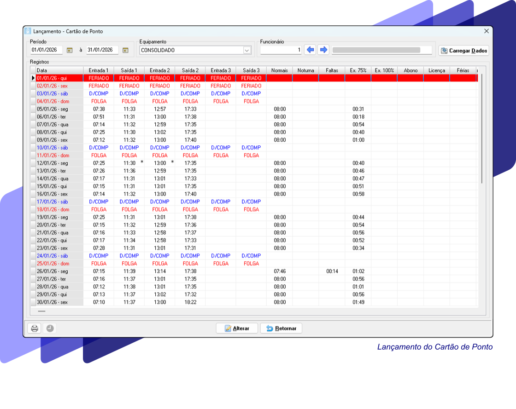Image resolution: width=516 pixels, height=409 pixels.
Task: Expand the Equipamento dropdown
Action: pyautogui.click(x=247, y=50)
